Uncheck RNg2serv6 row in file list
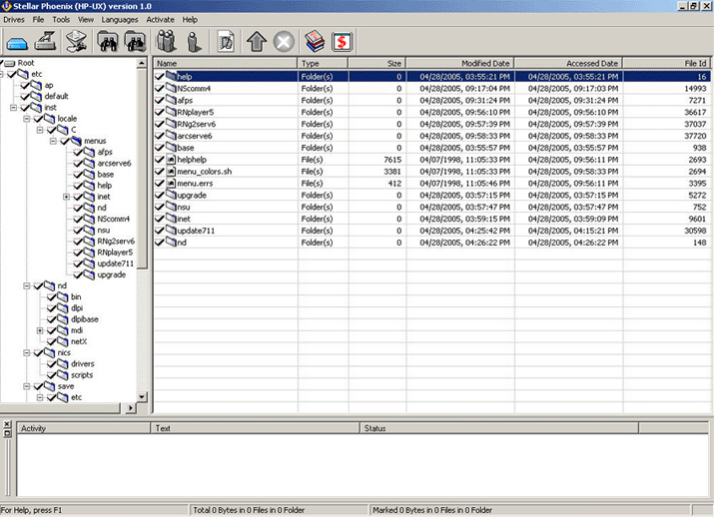 pyautogui.click(x=160, y=124)
